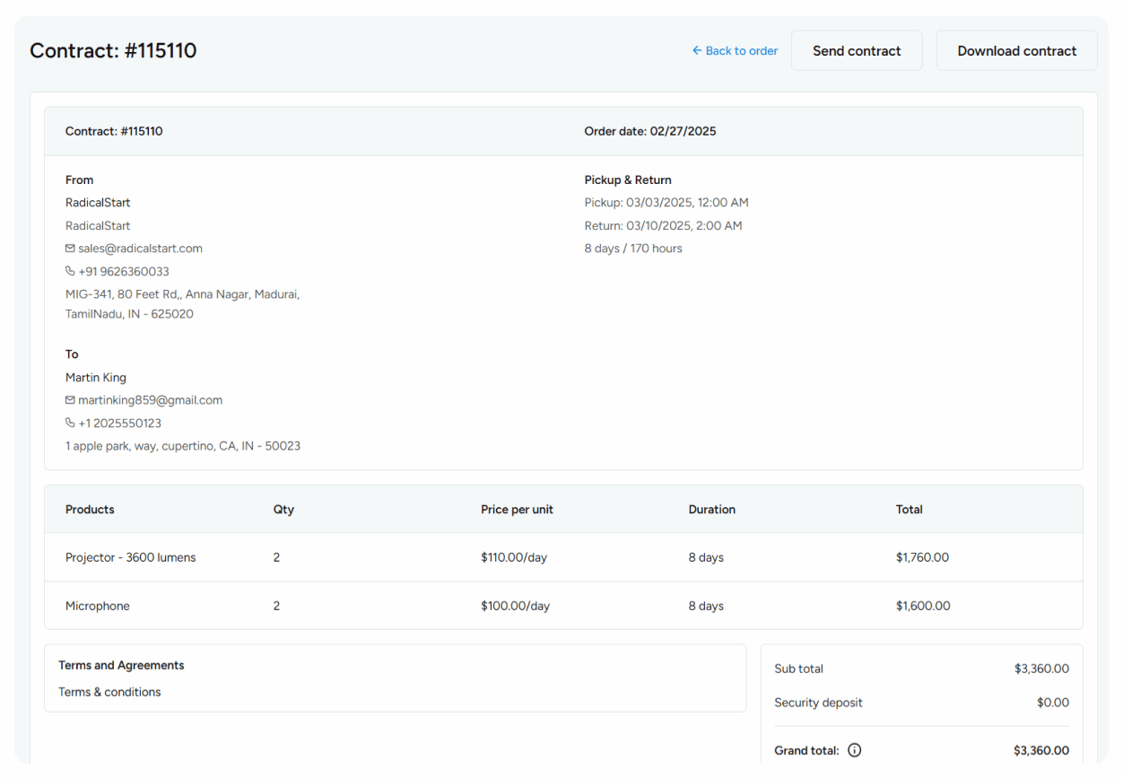The width and height of the screenshot is (1123, 778).
Task: Click the phone icon next to +1 2025550123
Action: [x=69, y=423]
